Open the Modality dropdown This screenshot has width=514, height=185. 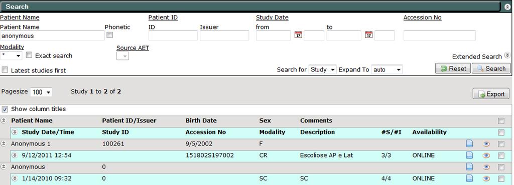pyautogui.click(x=11, y=56)
